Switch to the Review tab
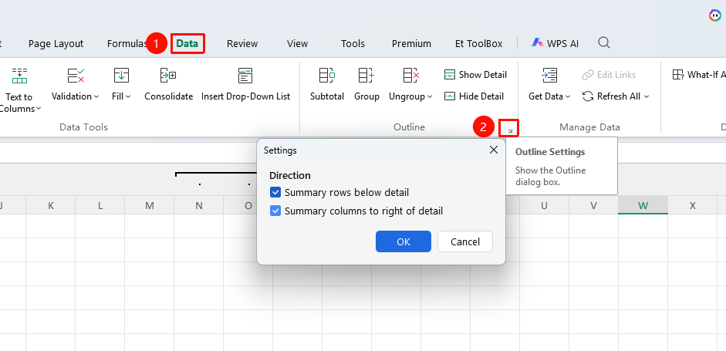The height and width of the screenshot is (351, 726). click(x=242, y=43)
